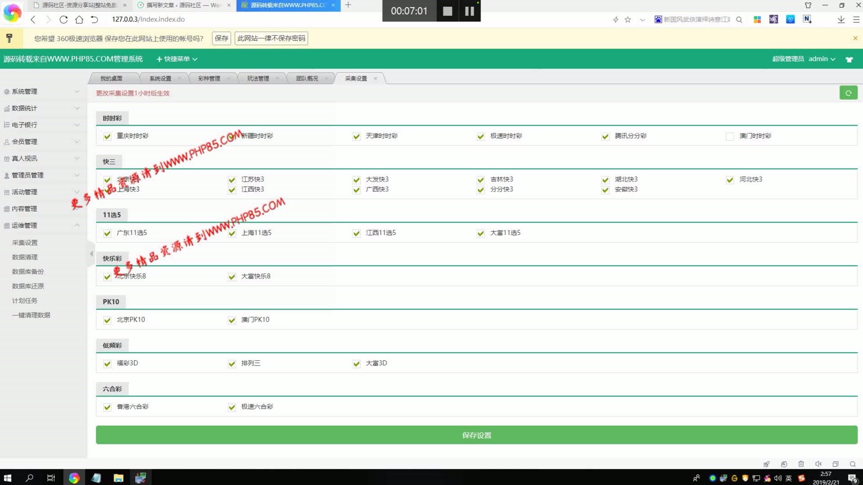The width and height of the screenshot is (863, 485).
Task: Expand 系统管理 sidebar menu
Action: click(43, 91)
